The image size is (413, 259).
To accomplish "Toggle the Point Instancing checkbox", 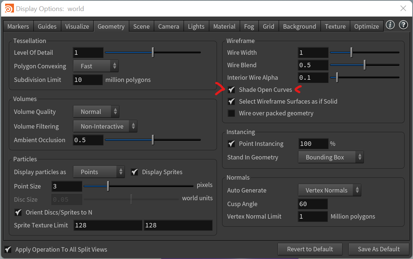I will point(231,144).
